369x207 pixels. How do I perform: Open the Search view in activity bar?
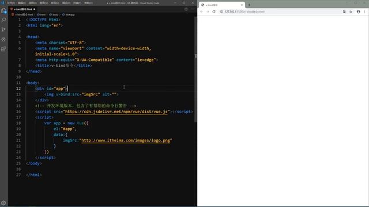(x=3, y=20)
